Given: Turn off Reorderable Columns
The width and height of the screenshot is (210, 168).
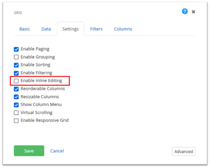Looking at the screenshot, I should (x=16, y=89).
